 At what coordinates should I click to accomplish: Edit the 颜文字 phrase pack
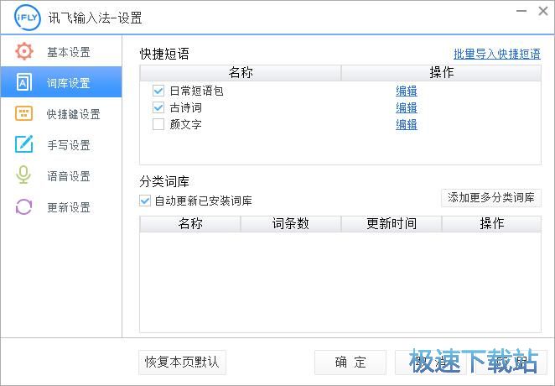(407, 124)
